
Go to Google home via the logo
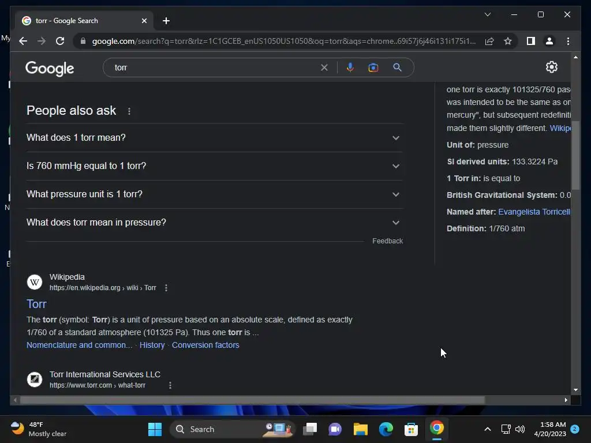pos(50,69)
